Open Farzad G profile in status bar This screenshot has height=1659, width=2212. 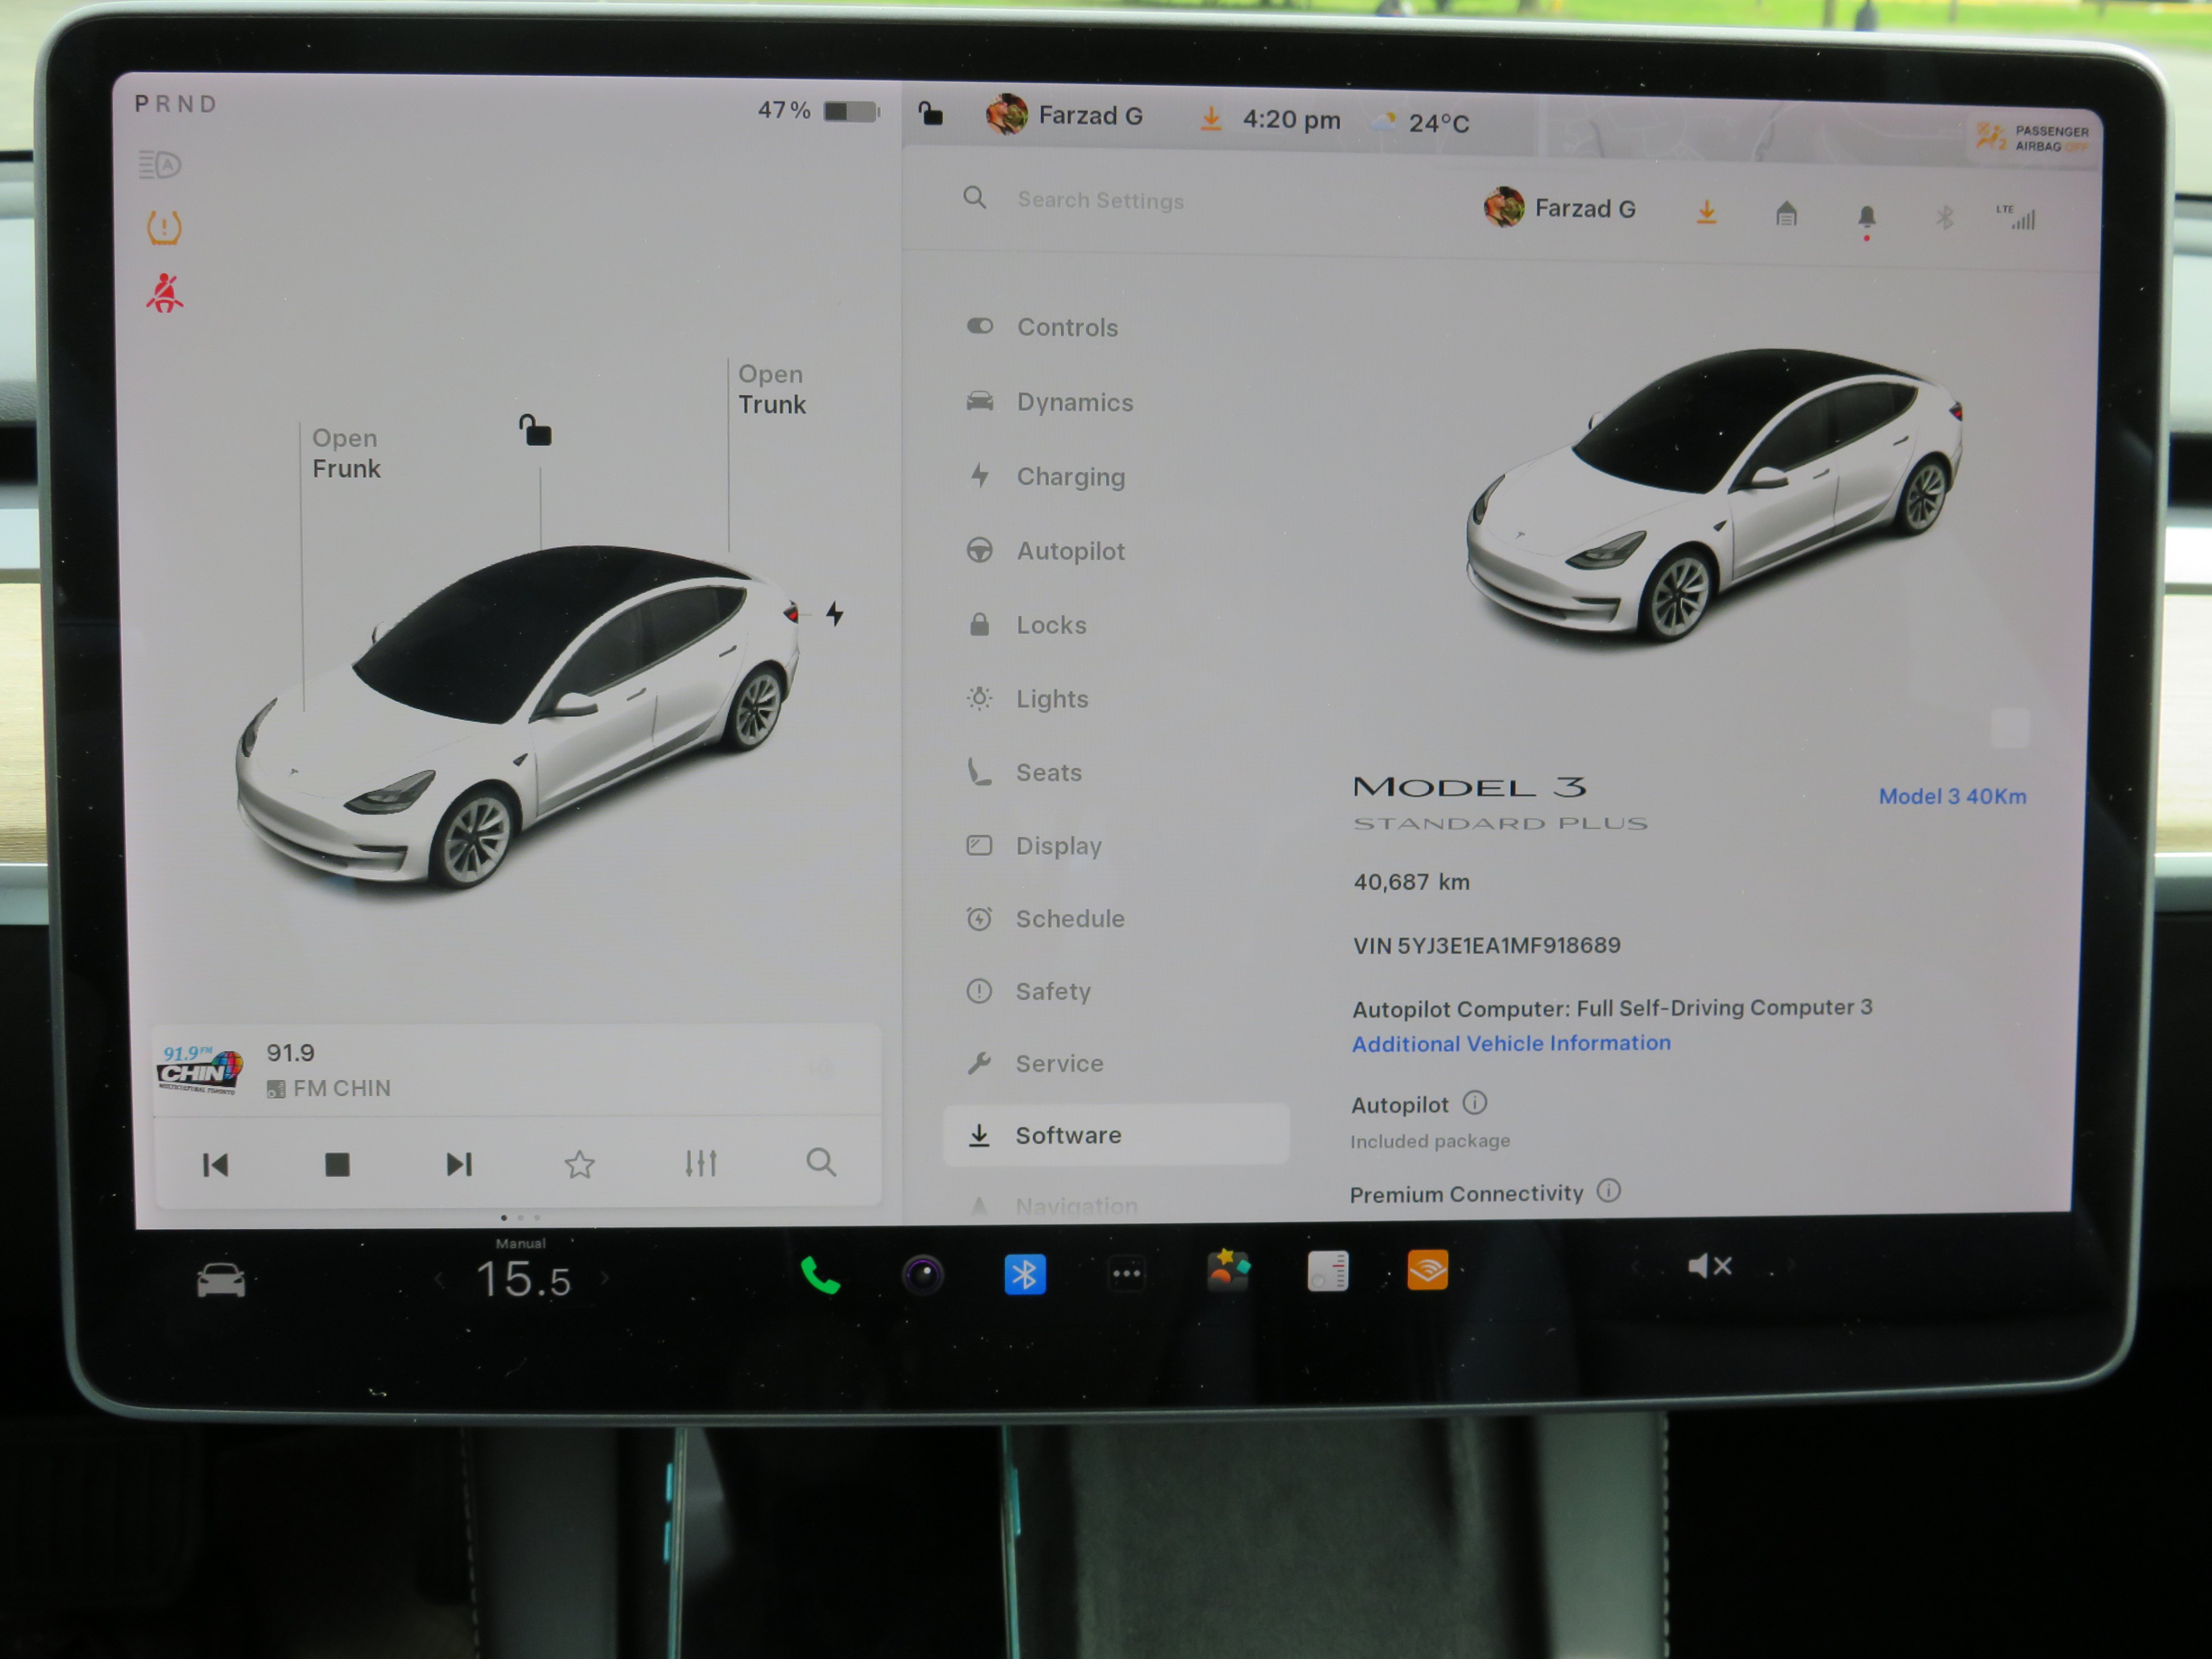1064,116
